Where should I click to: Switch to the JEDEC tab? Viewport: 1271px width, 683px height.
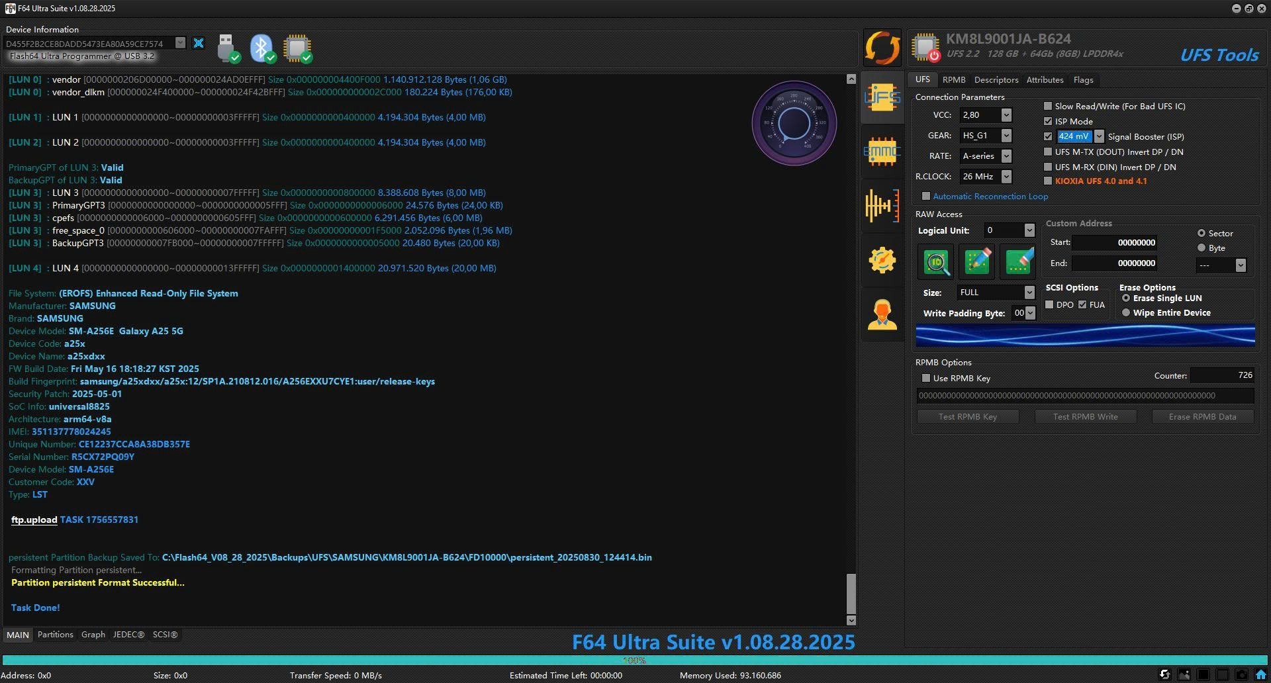(128, 634)
